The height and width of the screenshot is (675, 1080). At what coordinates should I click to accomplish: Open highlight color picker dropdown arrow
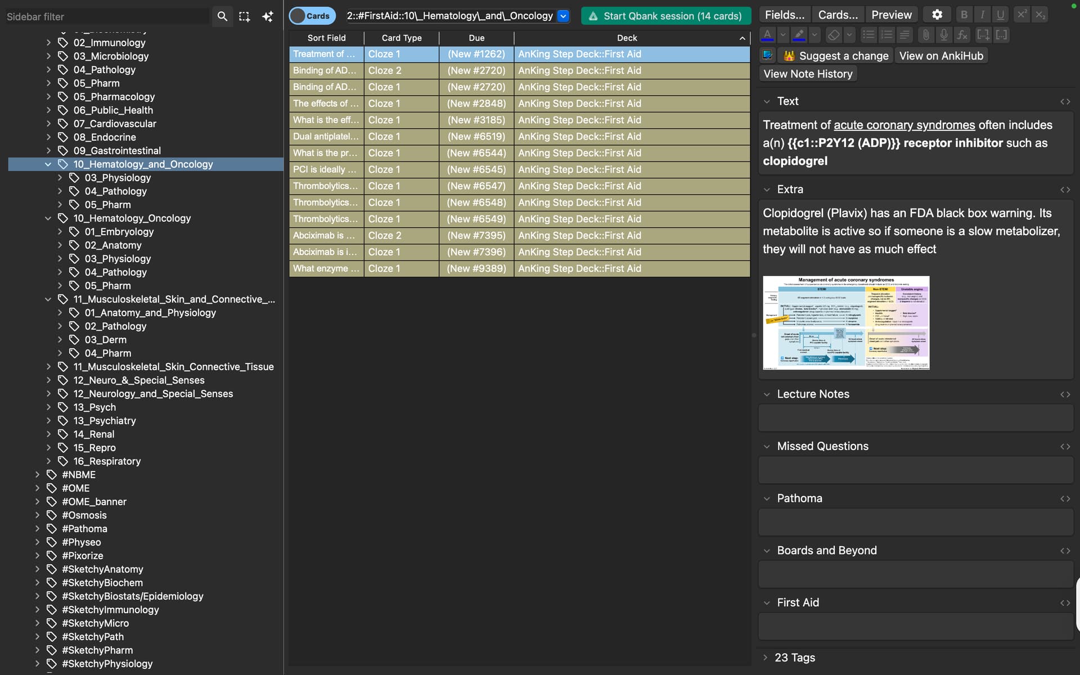[x=814, y=34]
